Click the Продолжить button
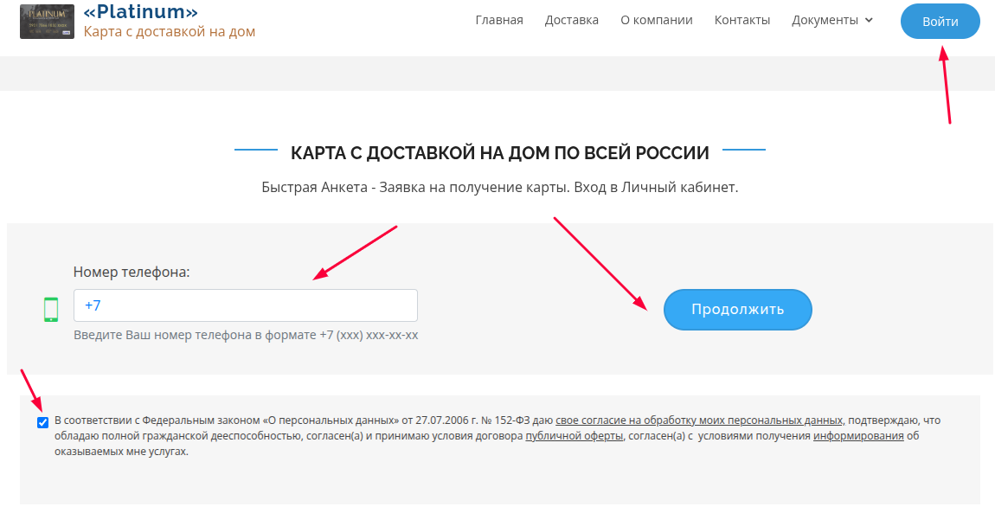 coord(738,310)
